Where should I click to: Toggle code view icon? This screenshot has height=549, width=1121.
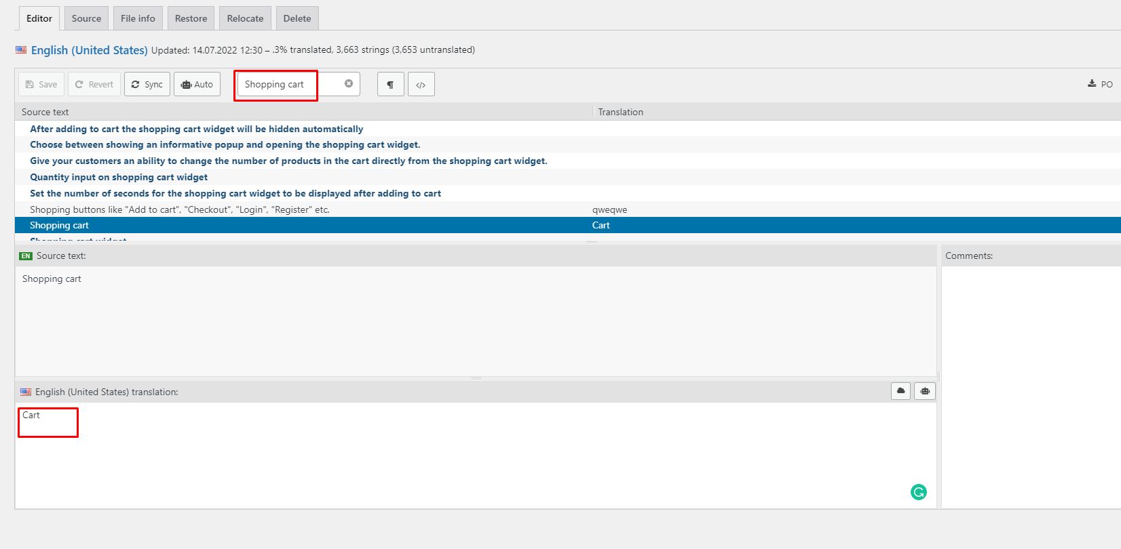pyautogui.click(x=421, y=85)
